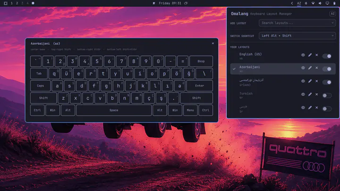Screen dimensions: 340x191
Task: Toggle the Azerbaijani layout switch
Action: [327, 69]
